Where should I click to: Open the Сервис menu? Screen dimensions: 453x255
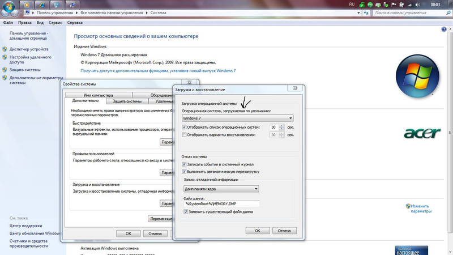click(x=55, y=23)
